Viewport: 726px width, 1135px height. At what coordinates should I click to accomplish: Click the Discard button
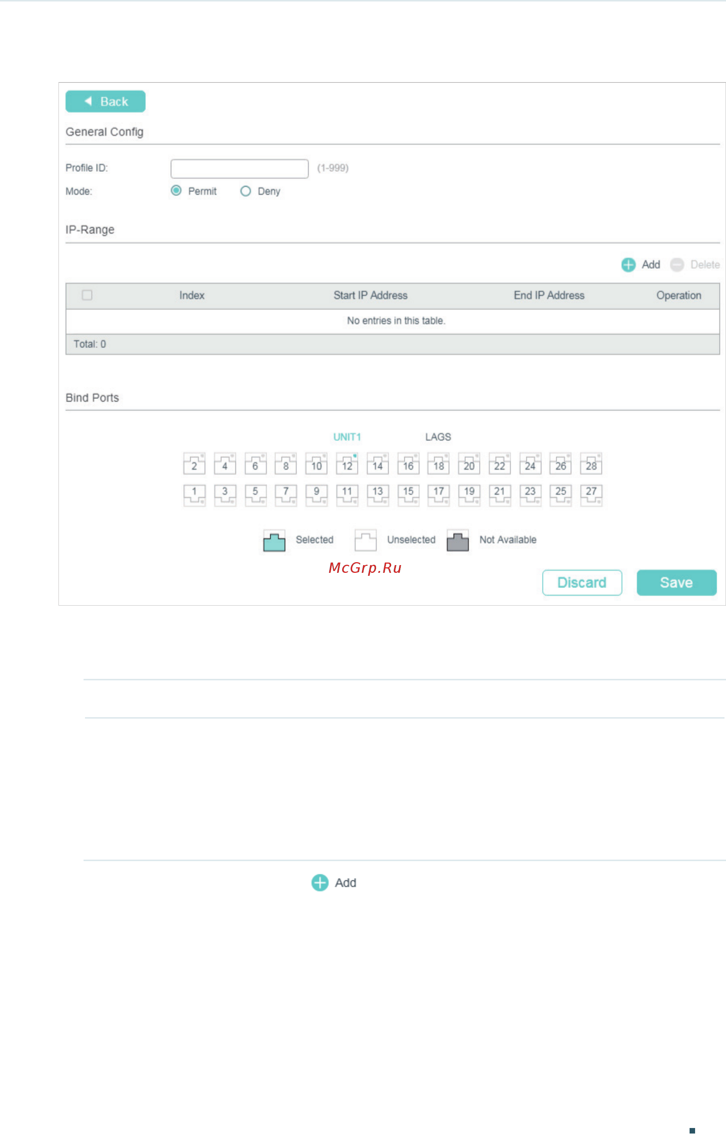tap(582, 583)
